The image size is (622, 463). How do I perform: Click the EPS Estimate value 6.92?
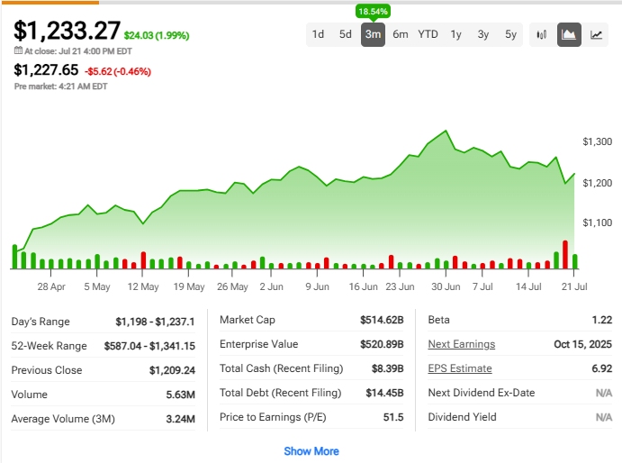[602, 368]
